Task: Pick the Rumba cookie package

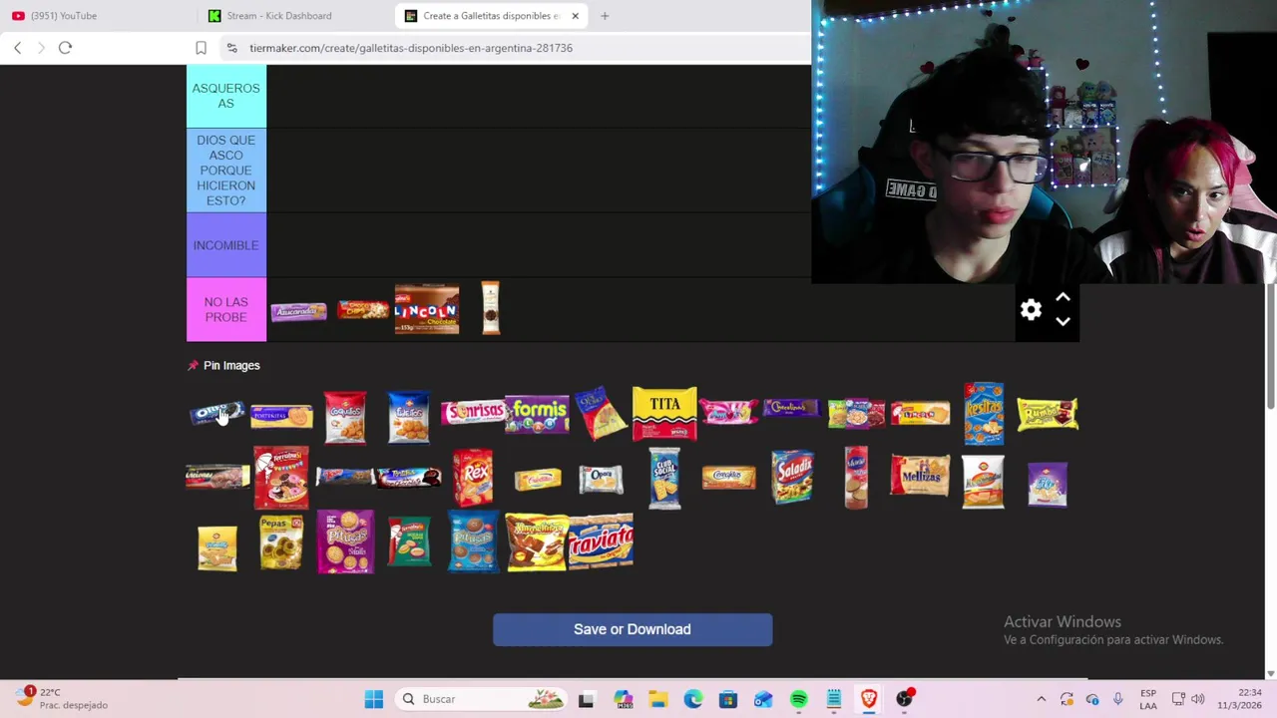Action: 1048,413
